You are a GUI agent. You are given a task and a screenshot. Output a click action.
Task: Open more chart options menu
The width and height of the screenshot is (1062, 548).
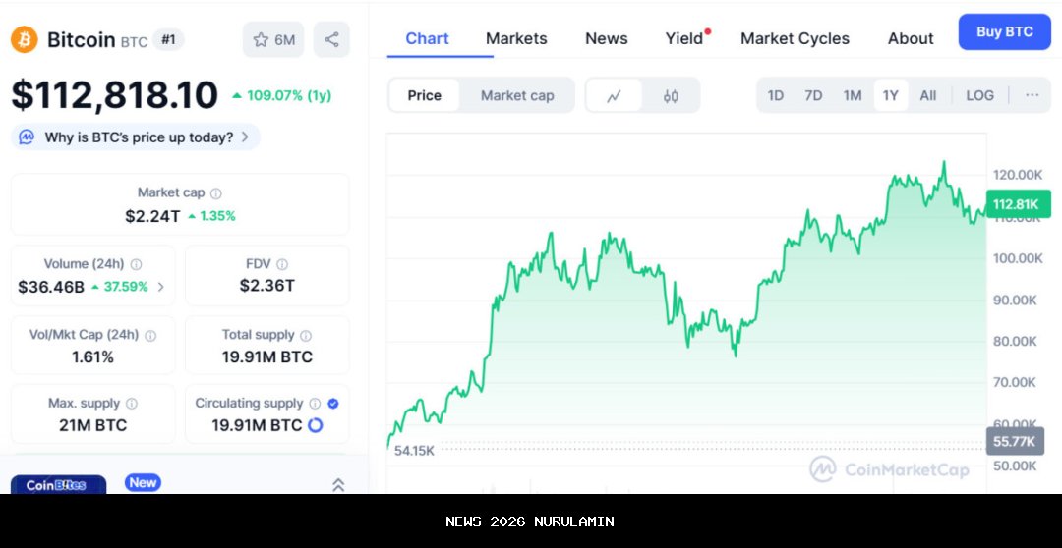[x=1032, y=95]
